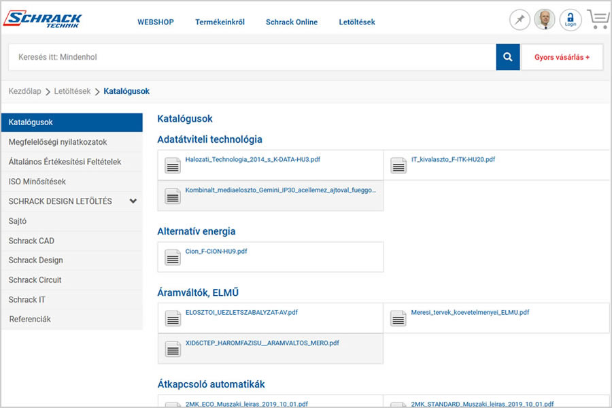Download Kombinalt_mediaeloszto_Gemini_IP30 file
Screen dimensions: 612x408
click(281, 190)
